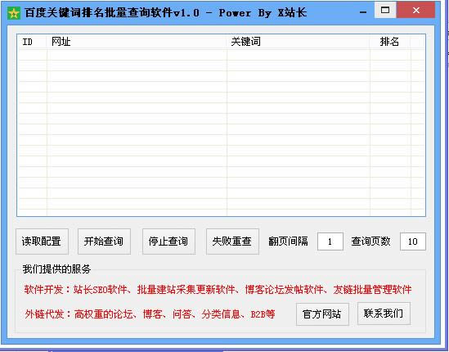Sort by the 网址 column header
Viewport: 449px width, 352px height.
pos(137,42)
